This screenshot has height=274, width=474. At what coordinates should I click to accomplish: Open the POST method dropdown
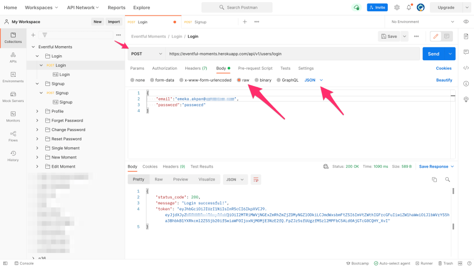point(147,54)
